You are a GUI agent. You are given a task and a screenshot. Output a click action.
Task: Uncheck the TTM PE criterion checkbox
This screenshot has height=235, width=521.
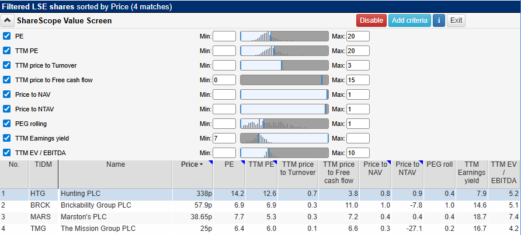pos(6,51)
